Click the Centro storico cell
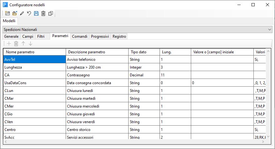 click(97, 129)
